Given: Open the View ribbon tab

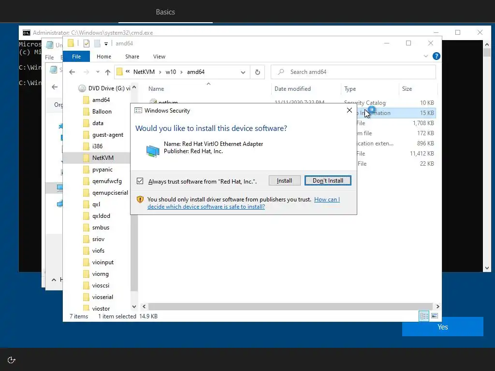Looking at the screenshot, I should coord(159,57).
